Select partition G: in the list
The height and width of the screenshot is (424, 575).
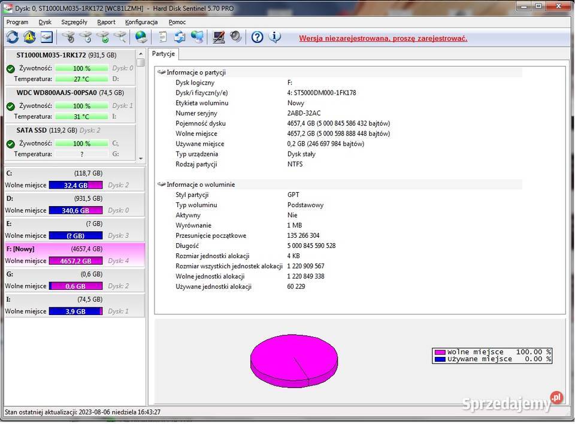pyautogui.click(x=74, y=280)
